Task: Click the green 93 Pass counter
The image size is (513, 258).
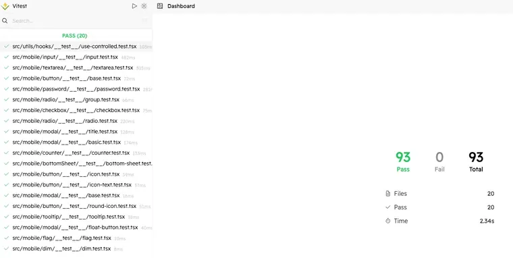Action: click(403, 161)
